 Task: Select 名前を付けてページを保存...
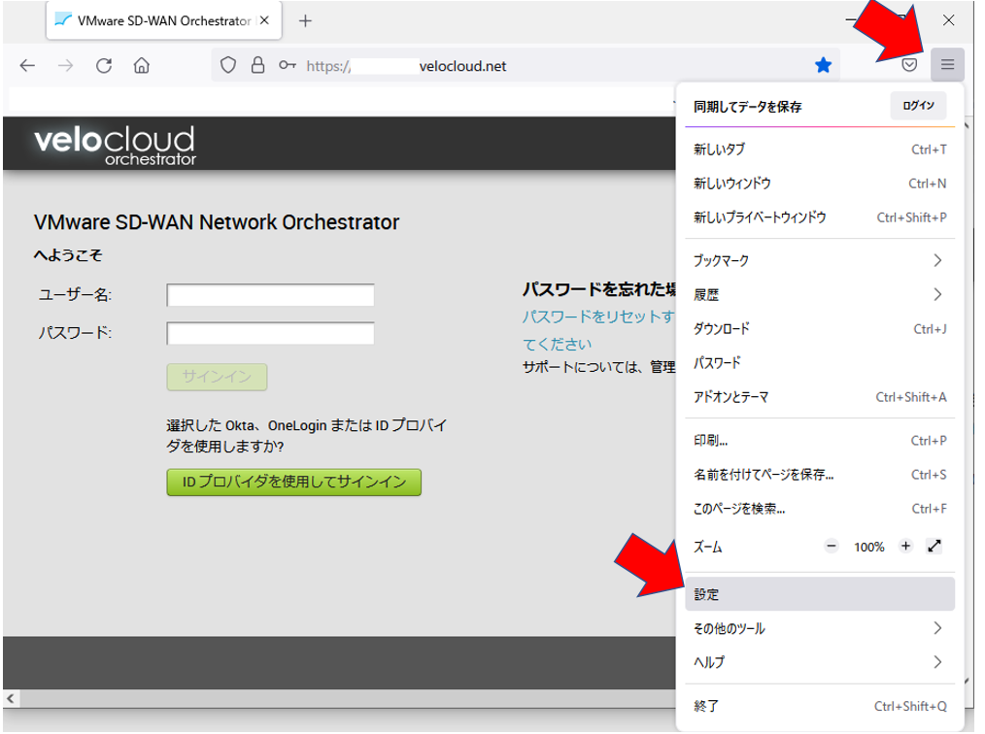pyautogui.click(x=820, y=475)
